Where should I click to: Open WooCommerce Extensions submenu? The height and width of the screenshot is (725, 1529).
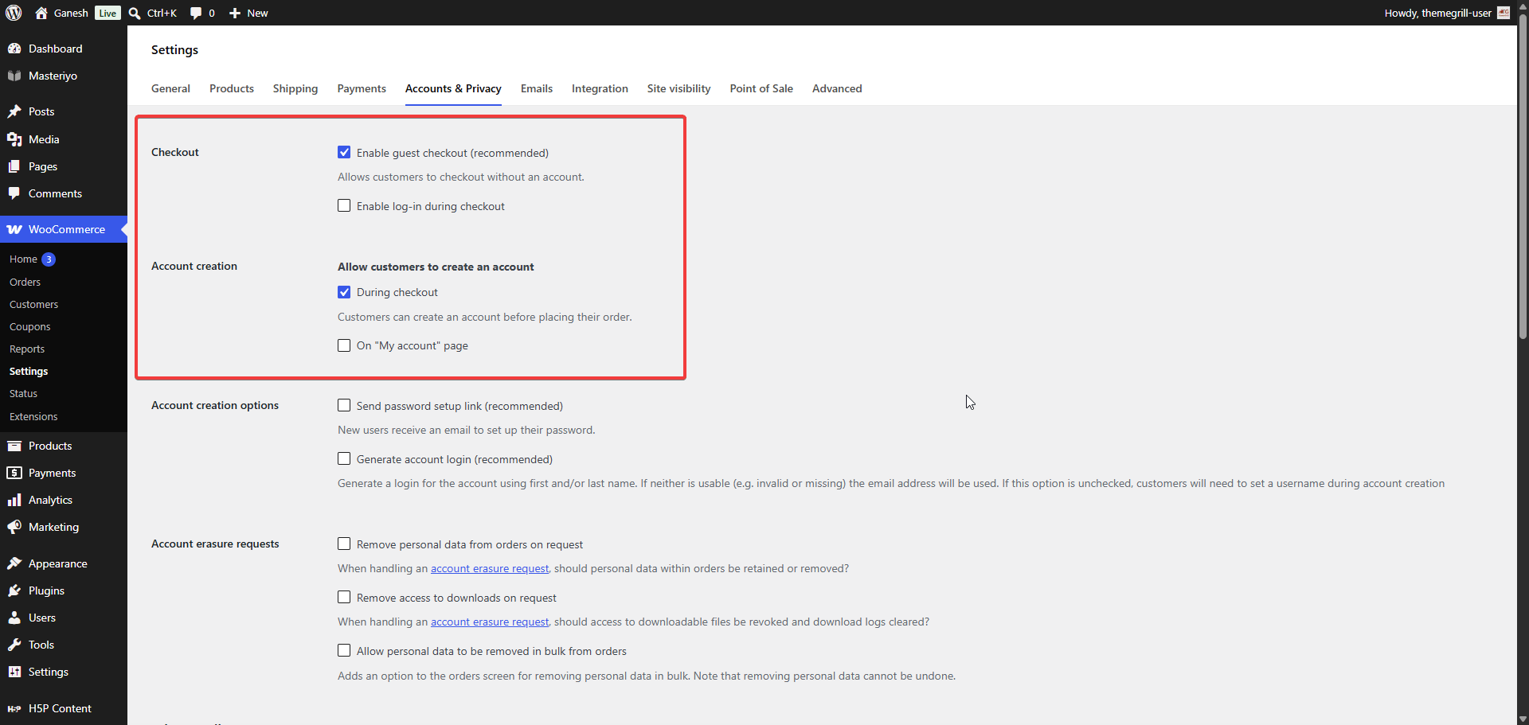pos(33,416)
